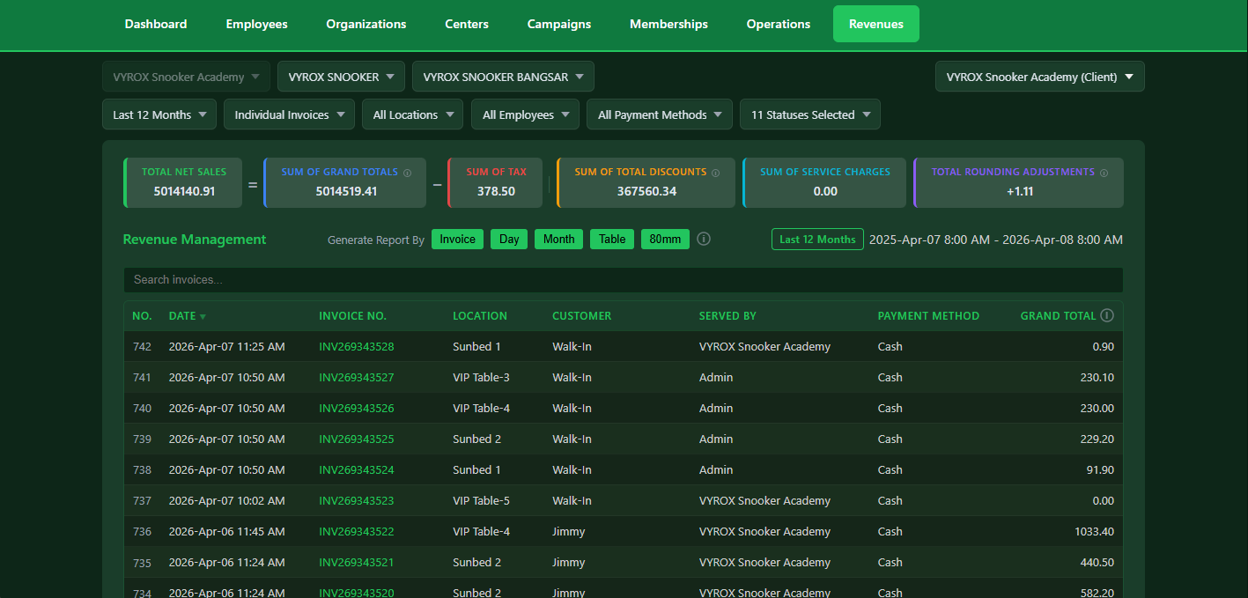The height and width of the screenshot is (598, 1248).
Task: Click the info icon beside Sum of Grand Totals
Action: (407, 172)
